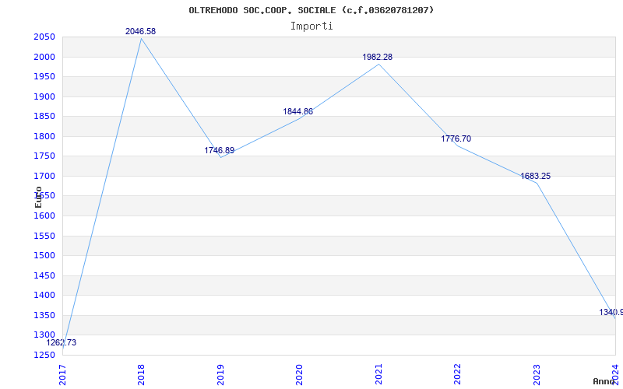Click the 1400 y-axis value

(44, 296)
